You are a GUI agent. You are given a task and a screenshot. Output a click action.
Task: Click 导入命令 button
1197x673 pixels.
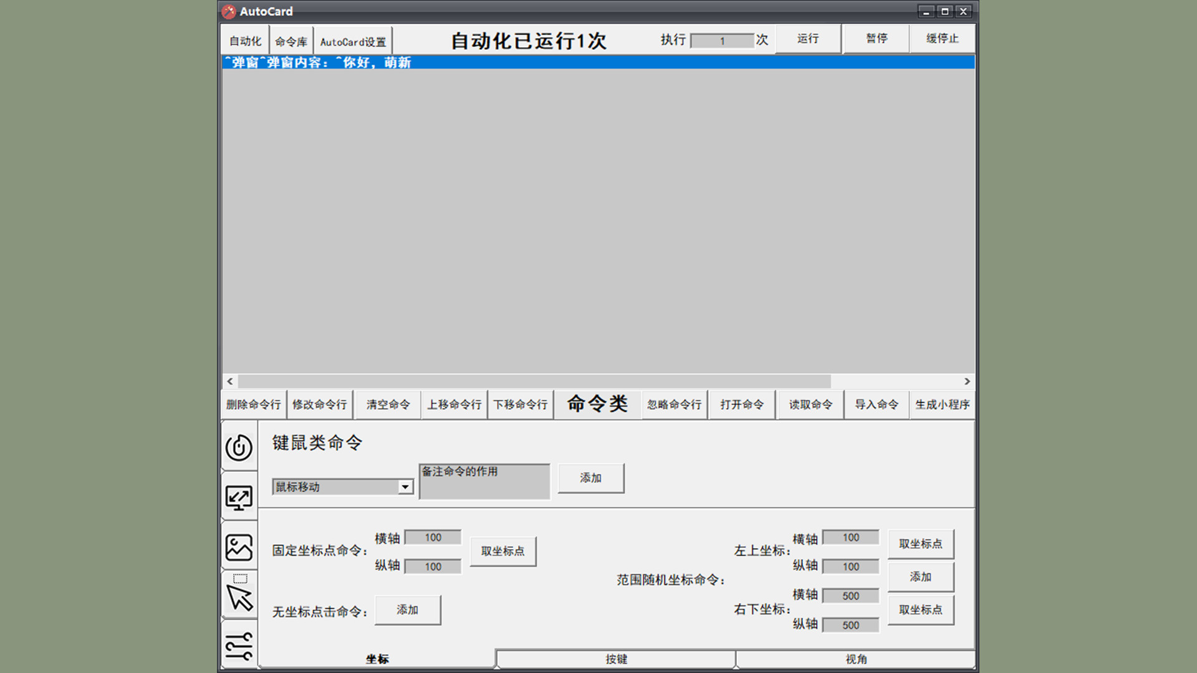(x=877, y=404)
